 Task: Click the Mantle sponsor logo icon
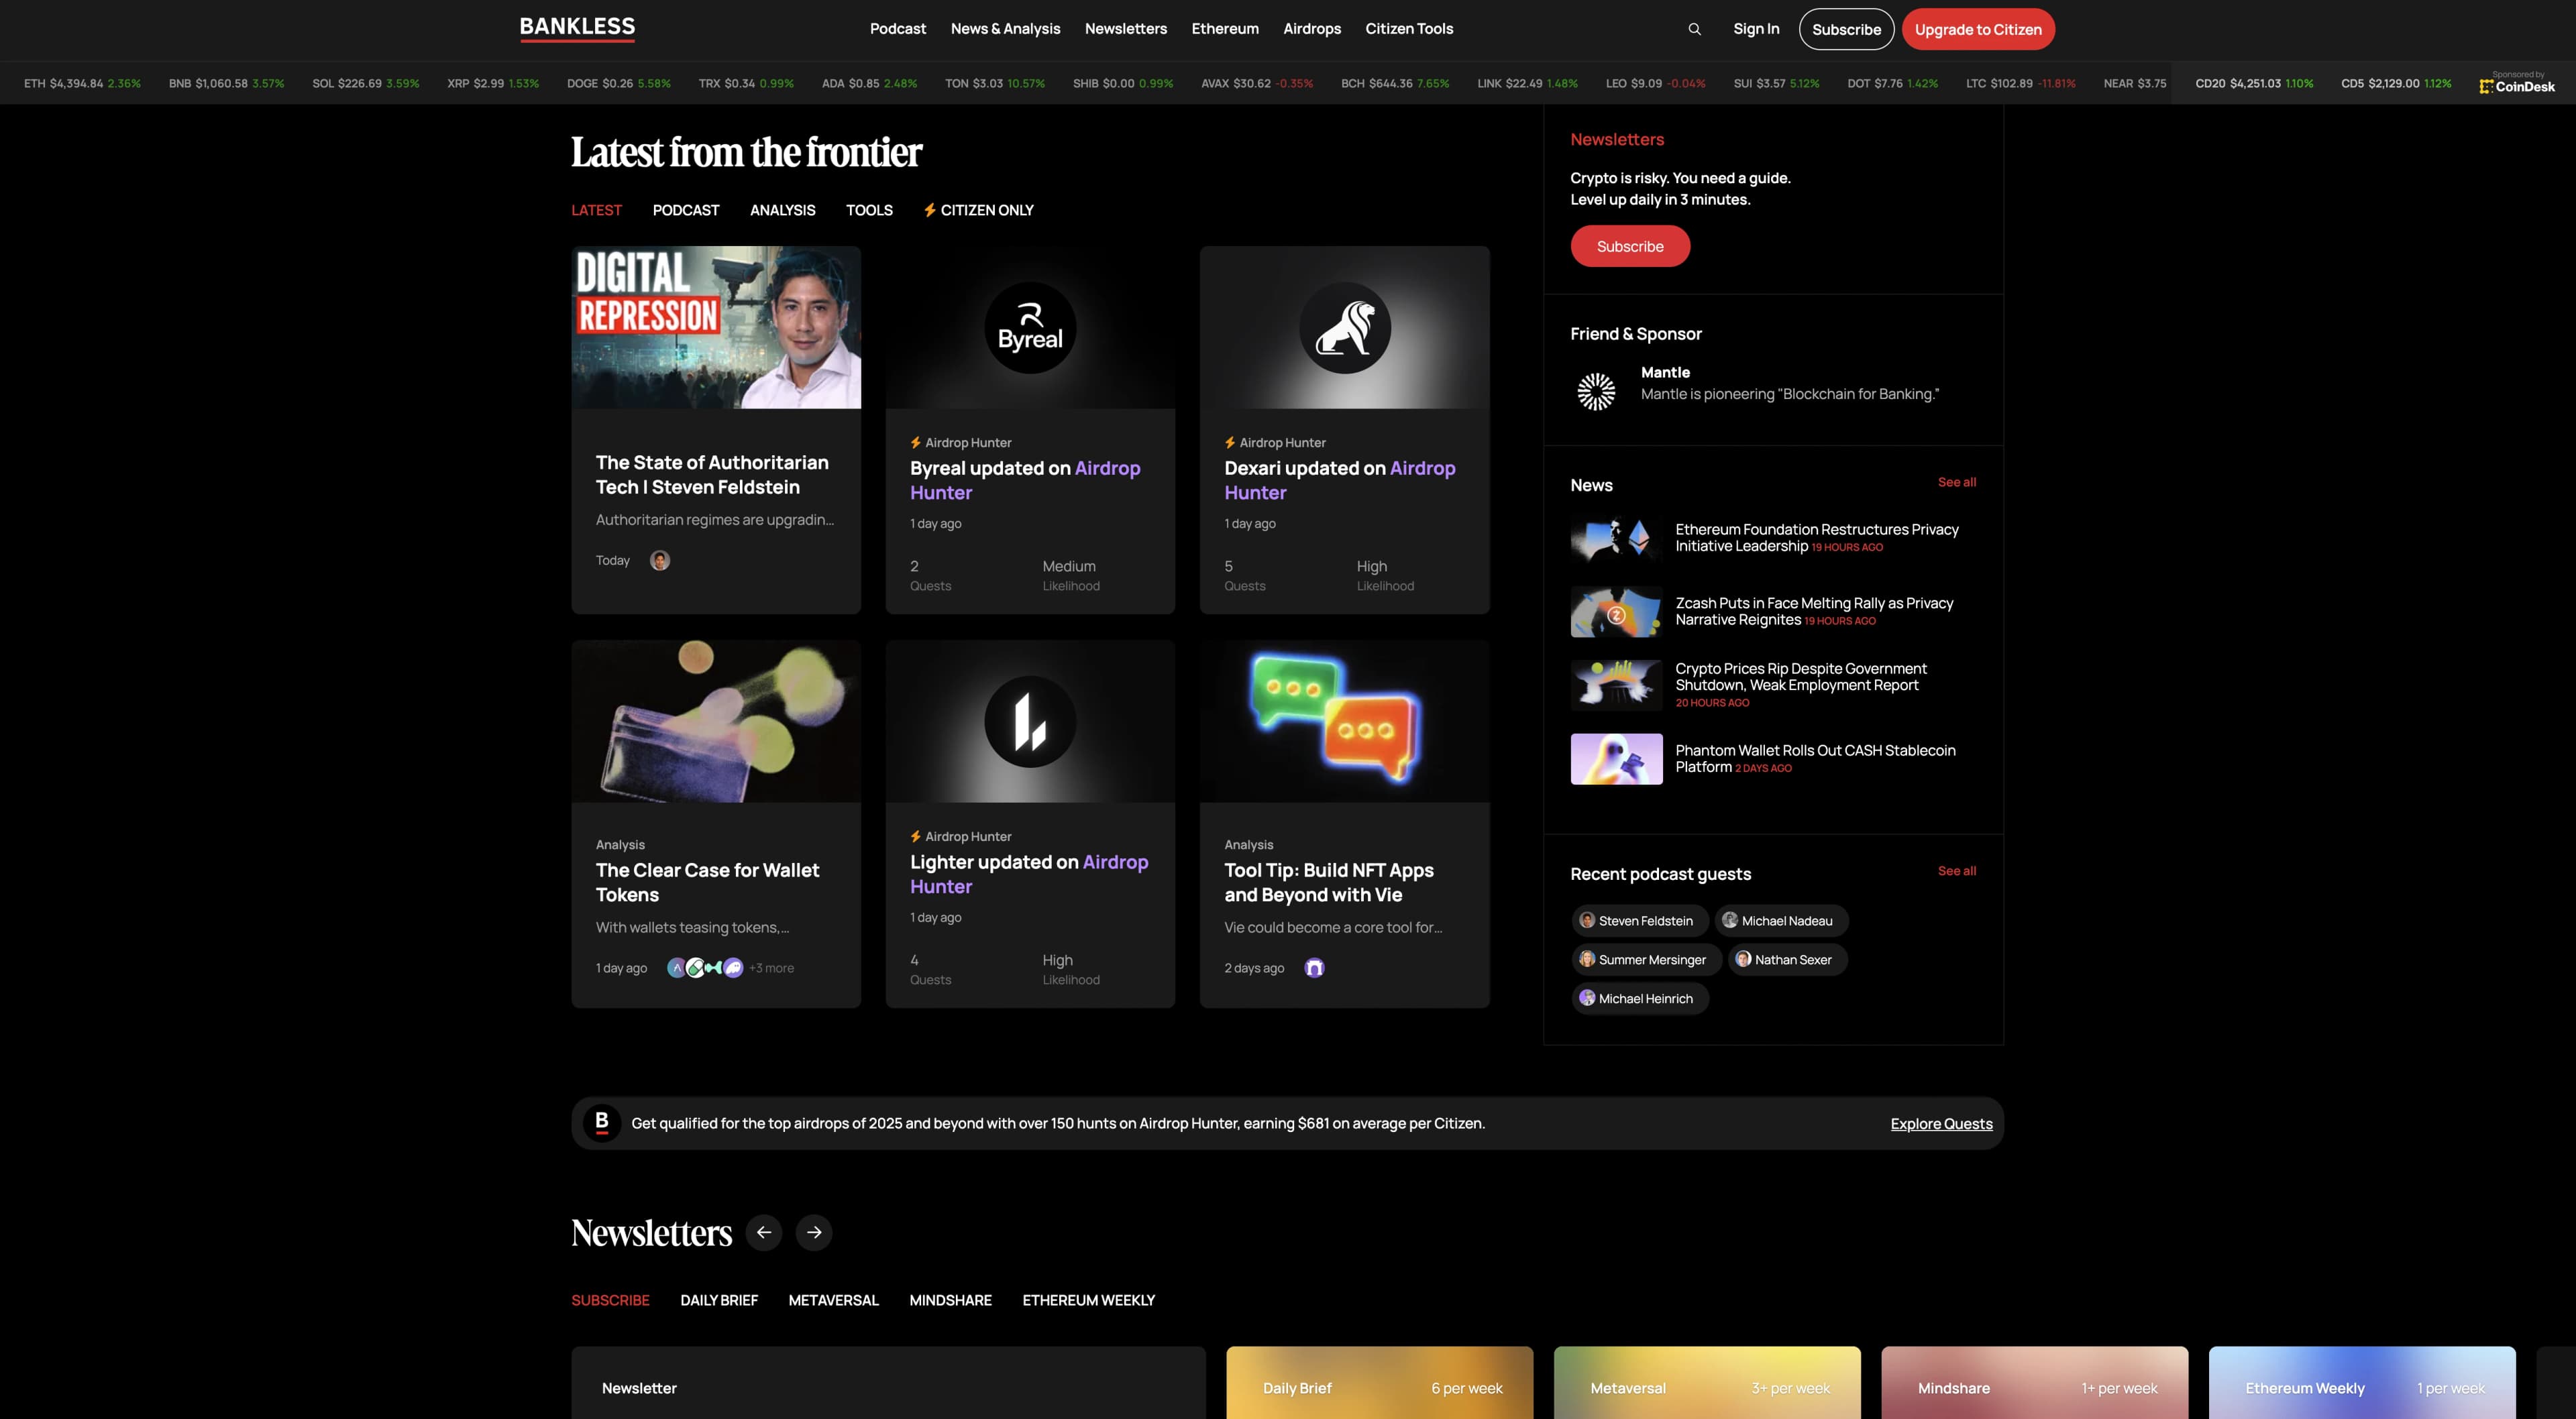click(1596, 391)
